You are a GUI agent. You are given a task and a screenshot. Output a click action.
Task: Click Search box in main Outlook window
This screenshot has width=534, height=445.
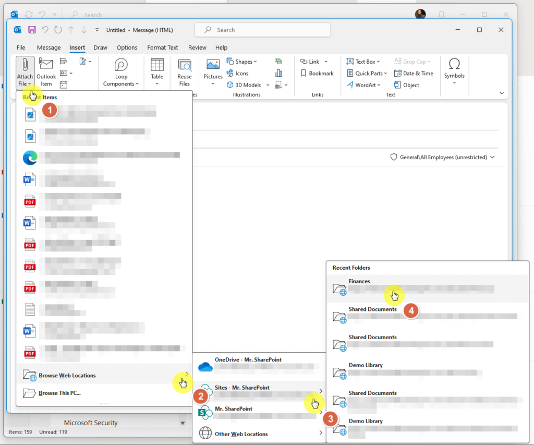click(x=130, y=15)
